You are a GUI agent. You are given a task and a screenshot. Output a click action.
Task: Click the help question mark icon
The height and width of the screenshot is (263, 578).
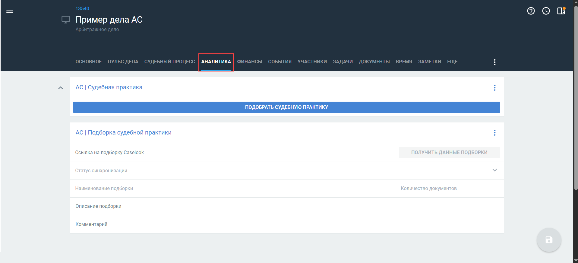click(531, 11)
